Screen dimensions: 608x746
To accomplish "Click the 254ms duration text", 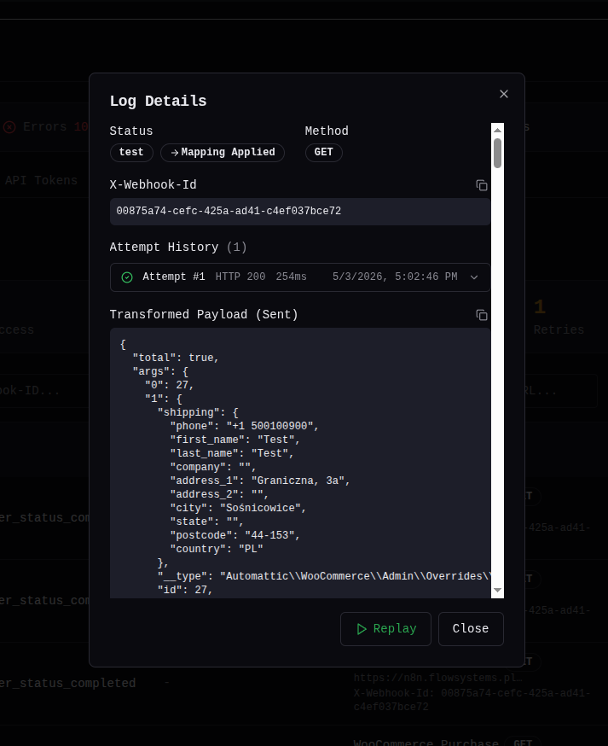I will click(x=291, y=277).
